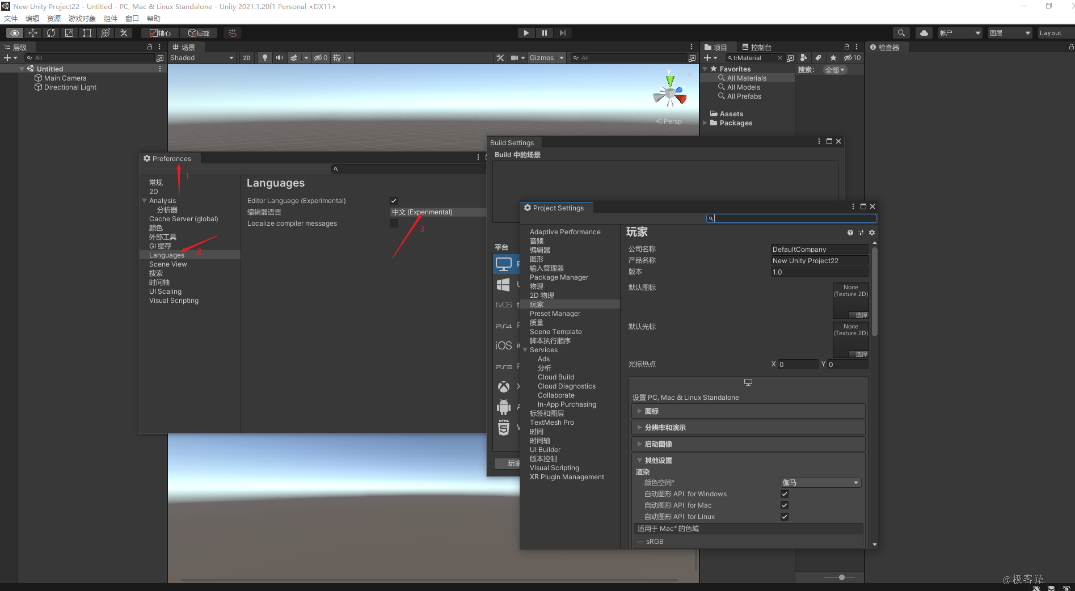
Task: Select the Rotate tool icon
Action: click(x=51, y=33)
